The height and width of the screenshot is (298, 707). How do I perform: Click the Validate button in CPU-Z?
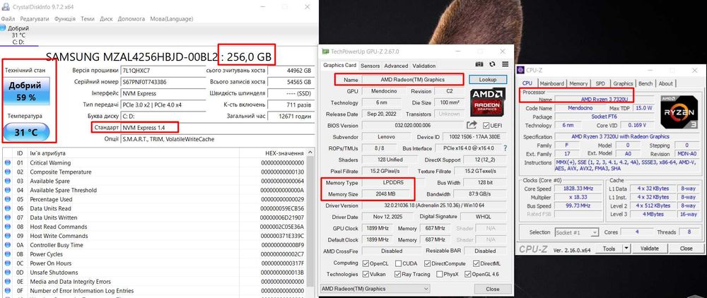(x=649, y=249)
